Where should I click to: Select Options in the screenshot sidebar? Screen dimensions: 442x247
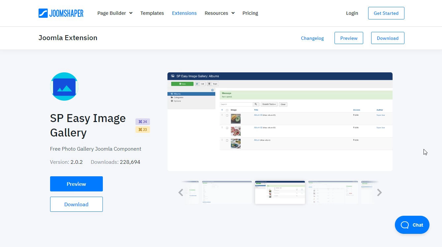pos(176,101)
